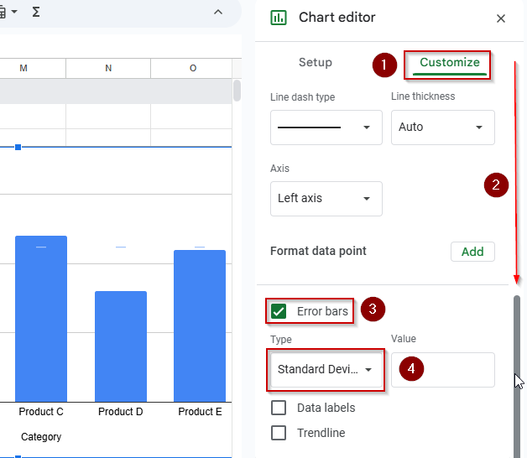Enable the Data labels checkbox

(279, 408)
